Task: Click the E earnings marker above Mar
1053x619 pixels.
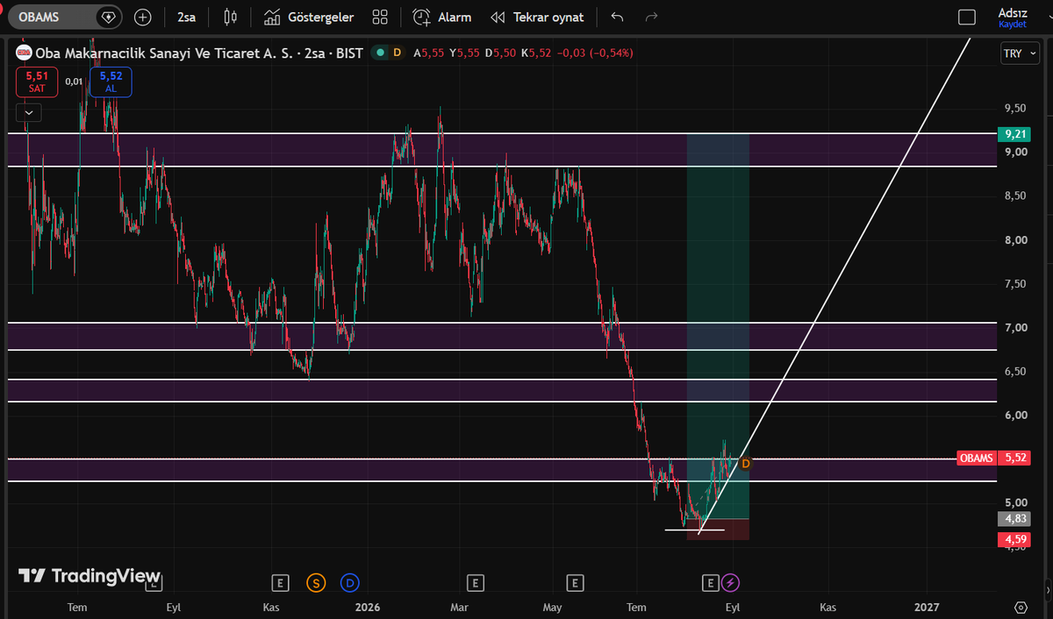Action: pyautogui.click(x=475, y=582)
